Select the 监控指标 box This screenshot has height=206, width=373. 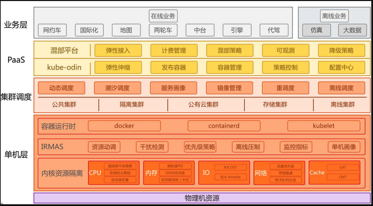[x=296, y=147]
